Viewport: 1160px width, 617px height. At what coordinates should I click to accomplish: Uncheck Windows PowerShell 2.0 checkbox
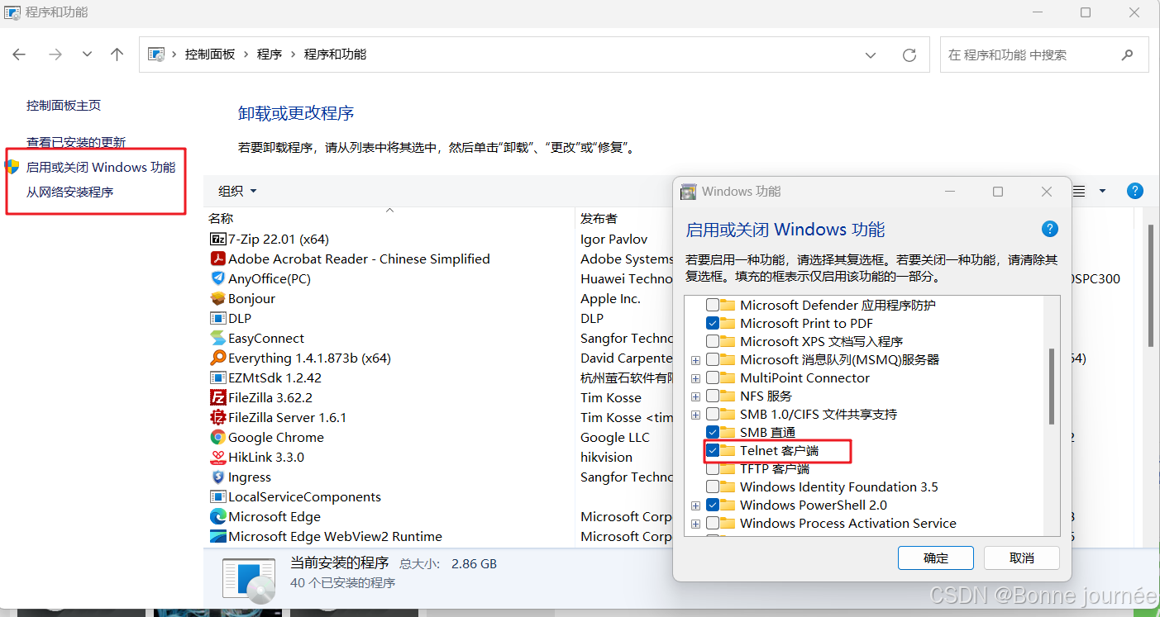pos(712,505)
